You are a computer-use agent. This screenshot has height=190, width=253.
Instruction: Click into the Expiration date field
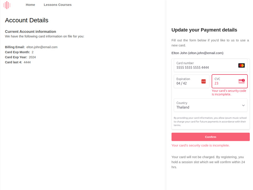[187, 83]
